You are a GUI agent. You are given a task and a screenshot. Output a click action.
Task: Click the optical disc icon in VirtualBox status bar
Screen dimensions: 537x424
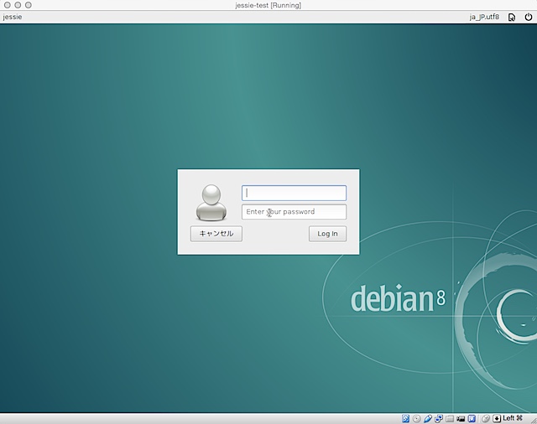416,418
